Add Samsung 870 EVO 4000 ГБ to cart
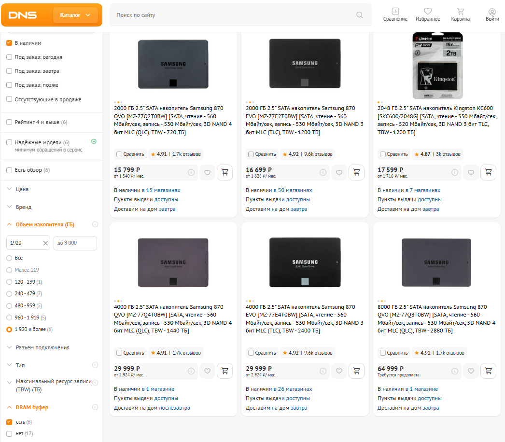The width and height of the screenshot is (505, 442). click(356, 371)
